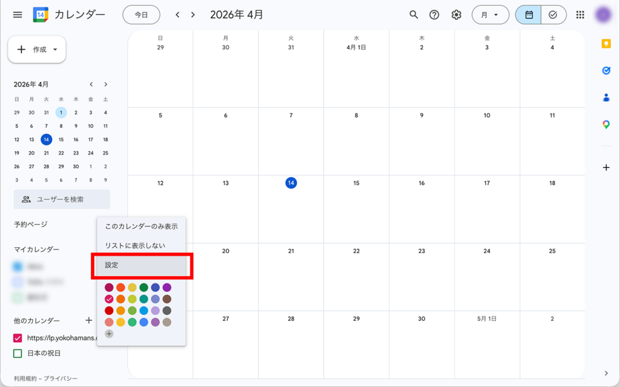Click the search magnifier icon
Viewport: 620px width, 387px height.
point(414,15)
